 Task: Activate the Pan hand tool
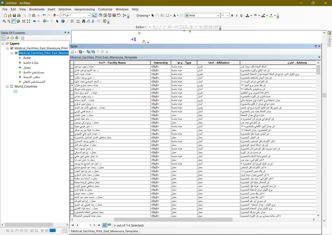[x=13, y=21]
